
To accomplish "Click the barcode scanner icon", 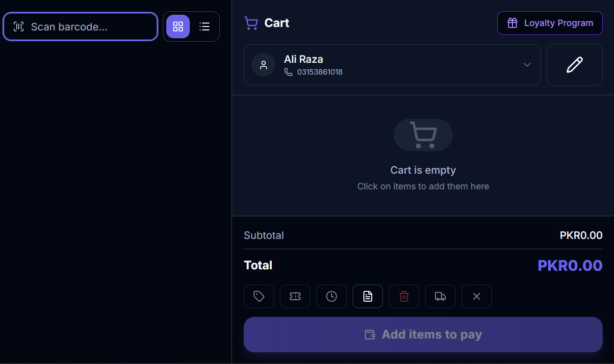I will coord(19,26).
